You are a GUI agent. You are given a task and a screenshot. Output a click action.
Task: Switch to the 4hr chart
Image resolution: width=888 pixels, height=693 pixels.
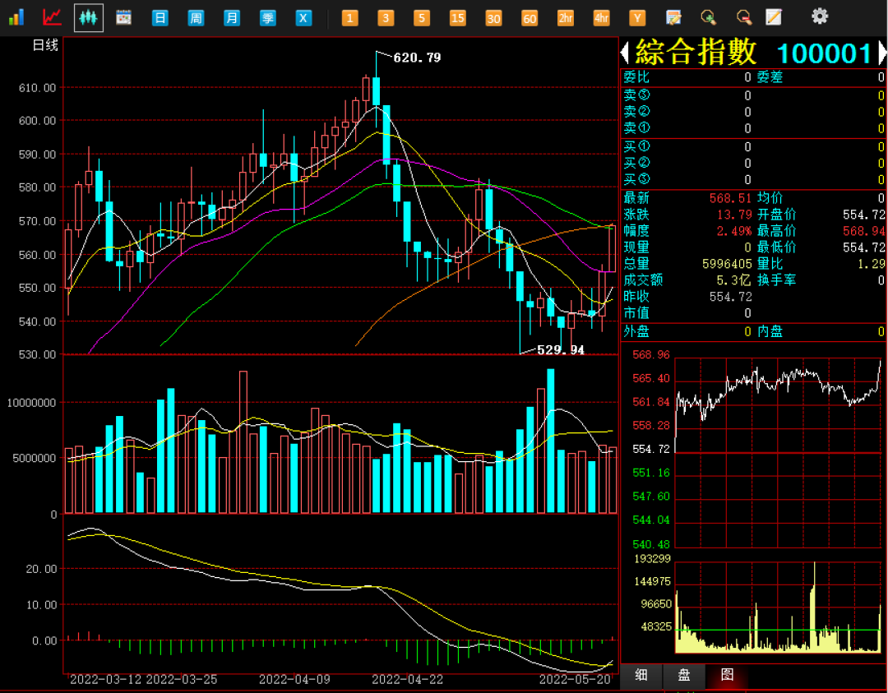click(x=601, y=18)
